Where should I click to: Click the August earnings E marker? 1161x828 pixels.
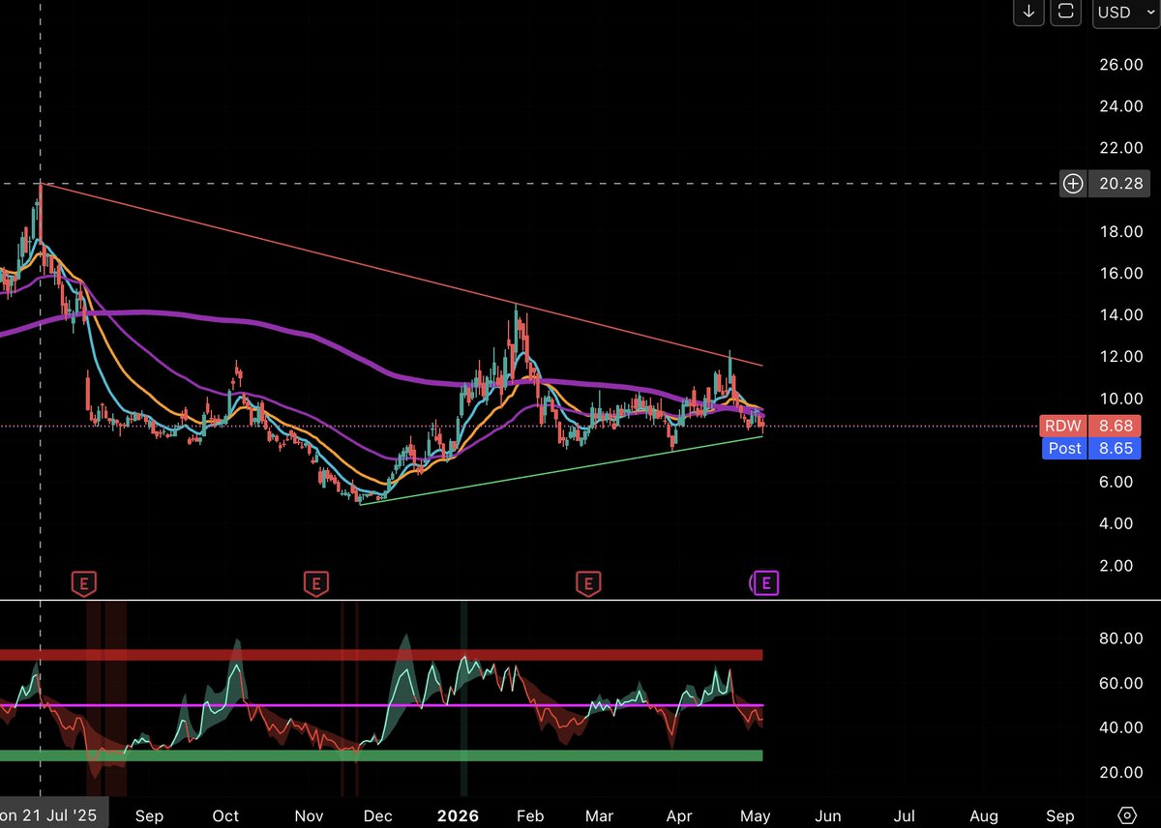point(85,583)
